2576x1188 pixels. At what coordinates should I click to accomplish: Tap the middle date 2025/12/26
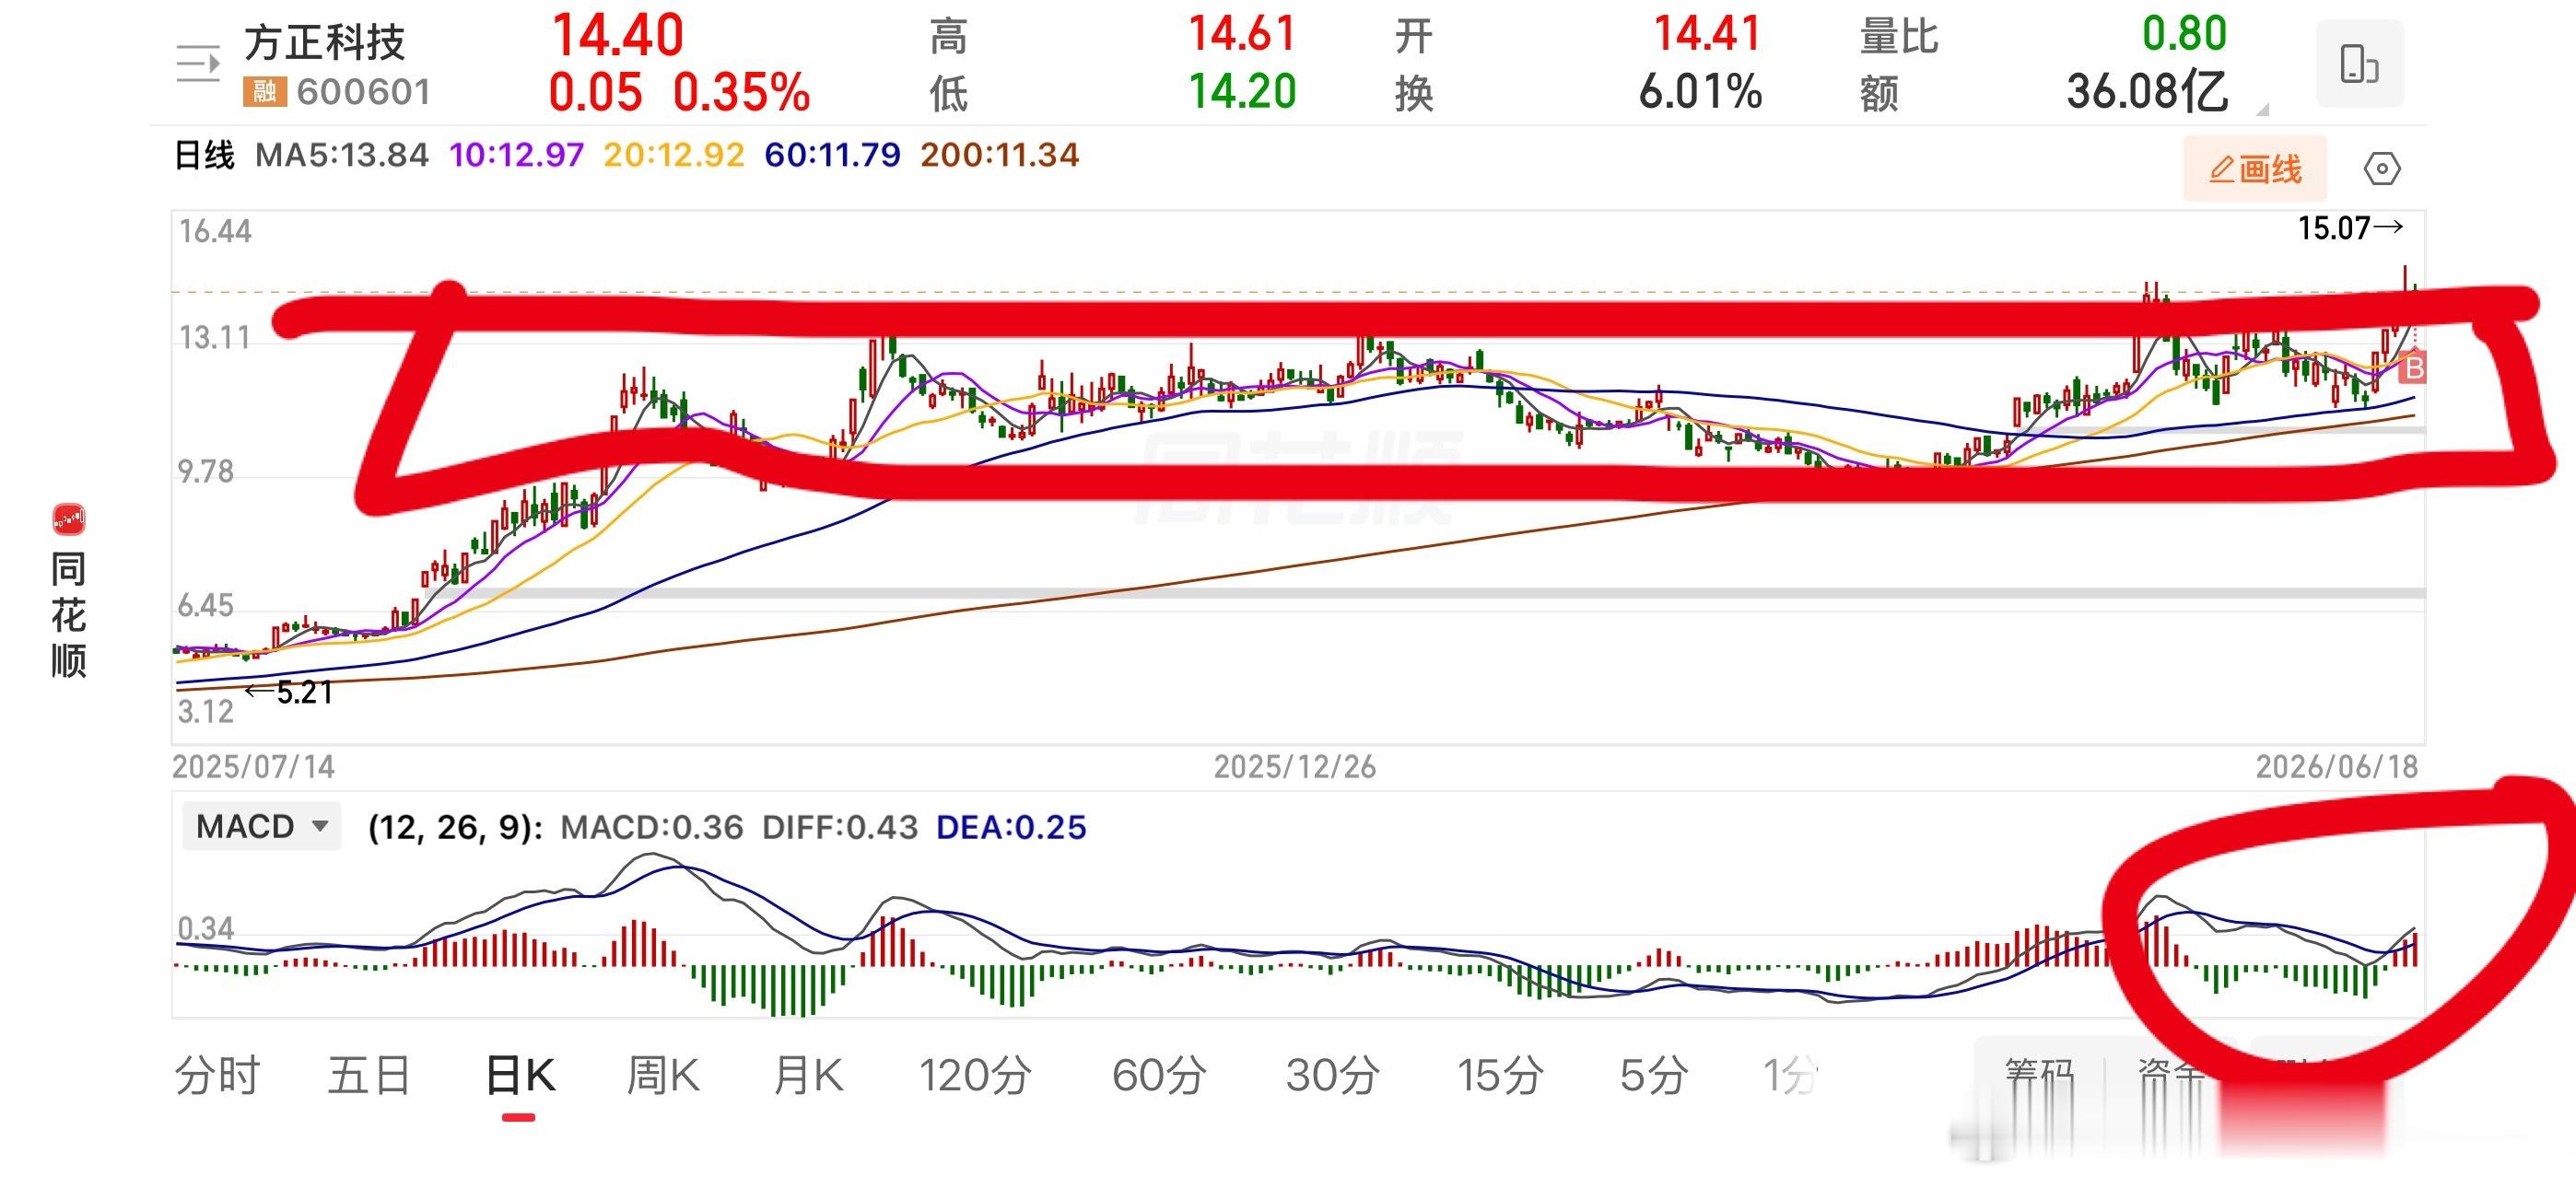[x=1295, y=767]
